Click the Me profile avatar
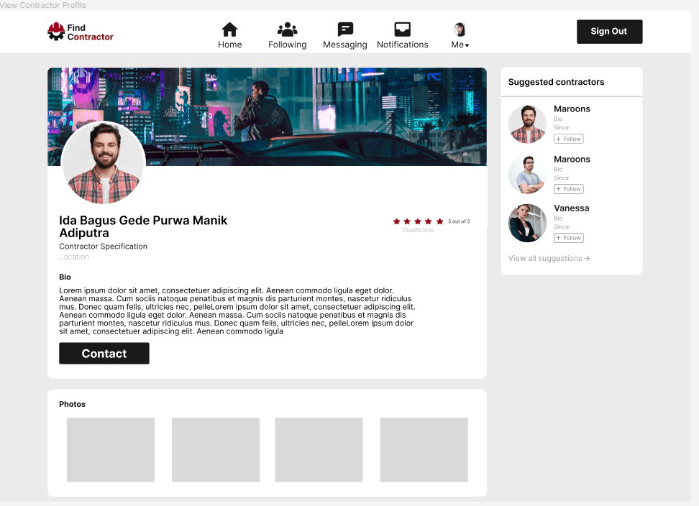Screen dimensions: 699x506 coord(460,29)
